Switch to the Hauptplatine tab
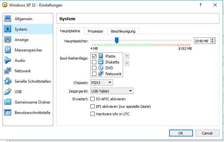Screen dimensions: 224x142 click(70, 31)
